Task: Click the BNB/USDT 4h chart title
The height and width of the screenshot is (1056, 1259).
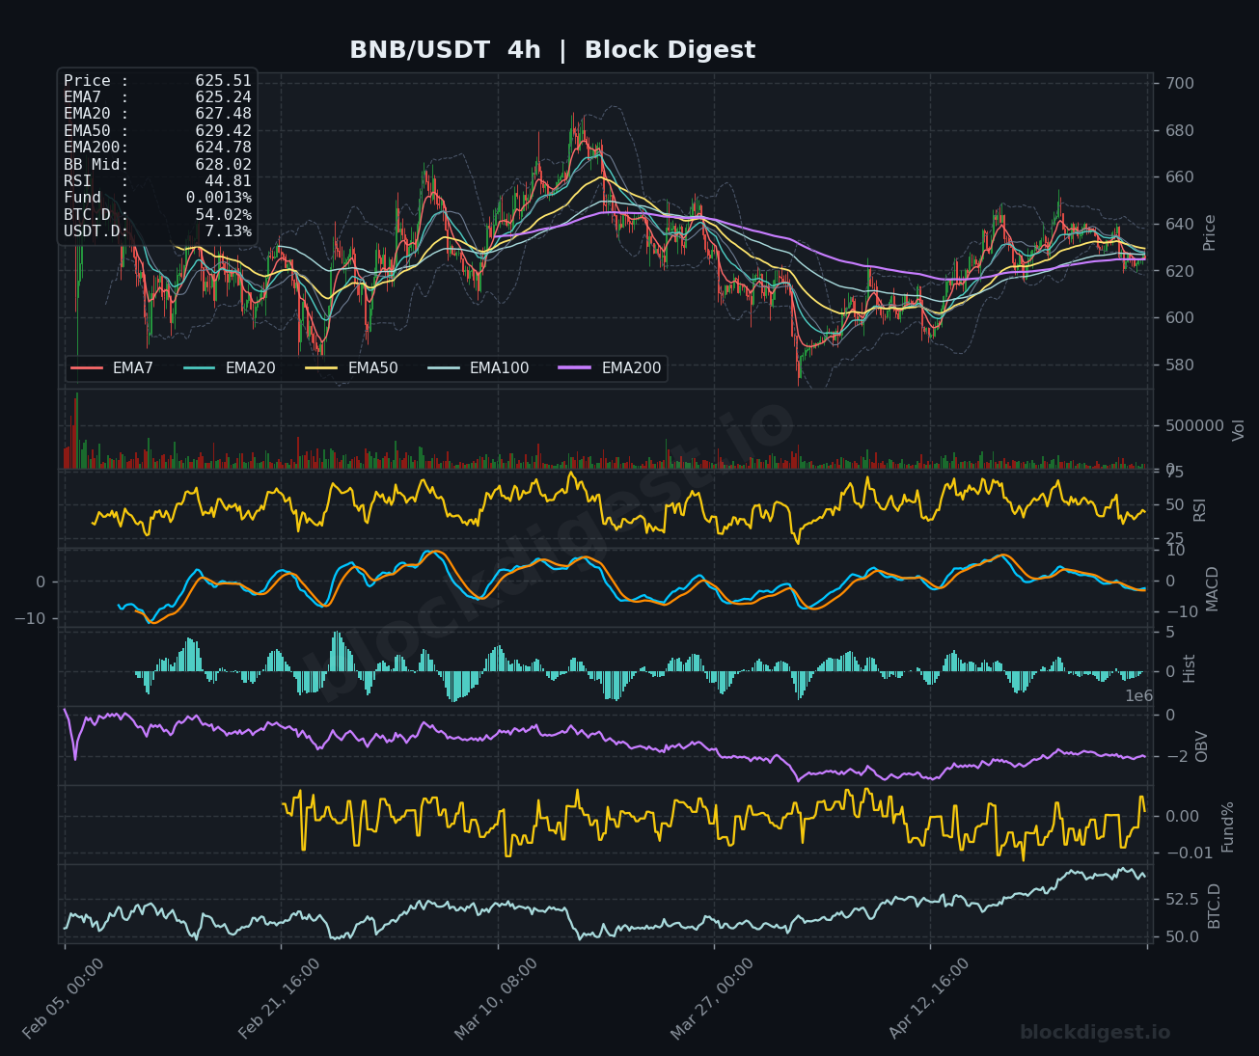Action: pos(552,50)
